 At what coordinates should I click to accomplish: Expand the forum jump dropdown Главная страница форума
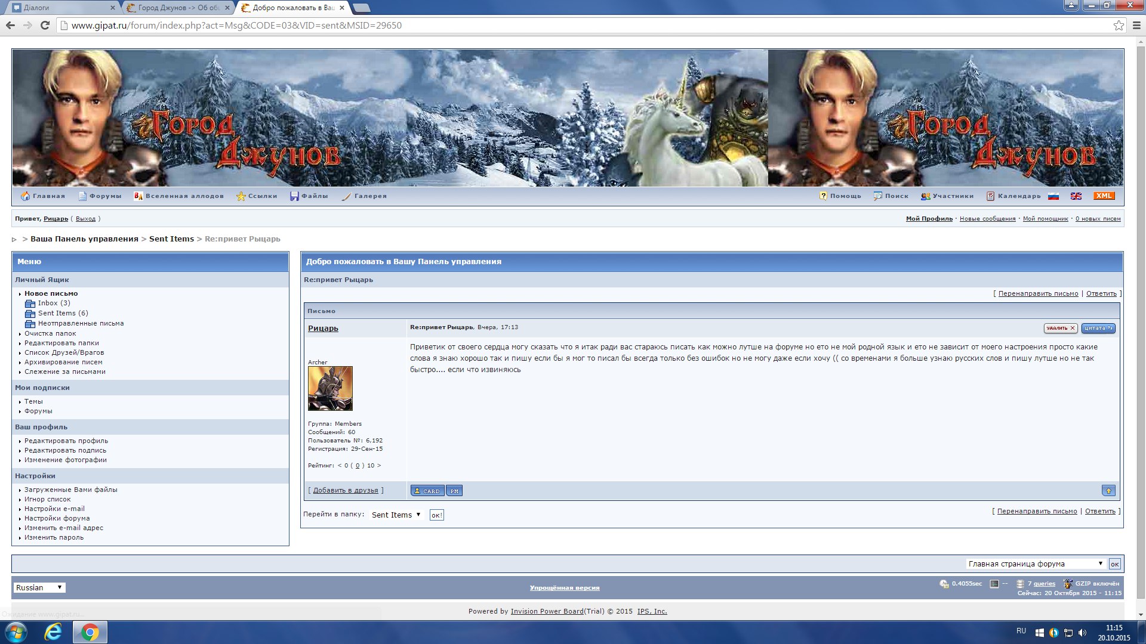1035,563
